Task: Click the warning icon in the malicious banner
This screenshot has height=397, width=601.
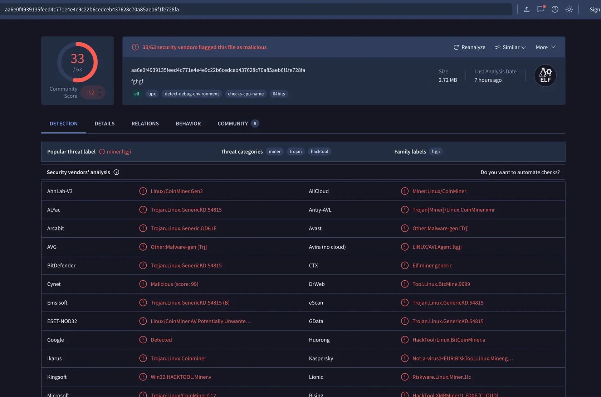Action: pyautogui.click(x=135, y=47)
